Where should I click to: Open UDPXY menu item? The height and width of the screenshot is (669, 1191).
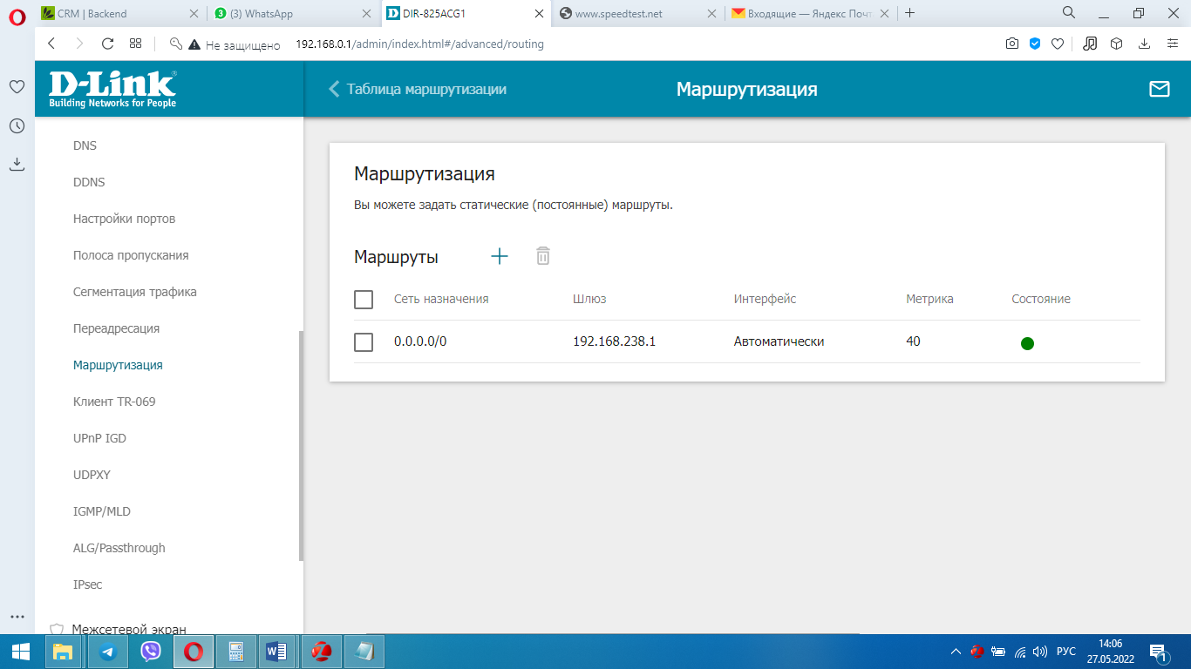coord(92,475)
